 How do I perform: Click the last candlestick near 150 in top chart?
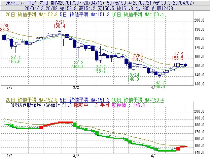(x=185, y=65)
